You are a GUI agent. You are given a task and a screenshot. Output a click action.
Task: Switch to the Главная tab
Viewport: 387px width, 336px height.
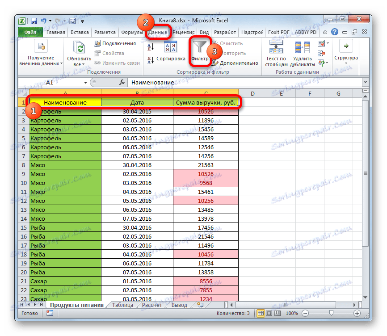(x=56, y=32)
